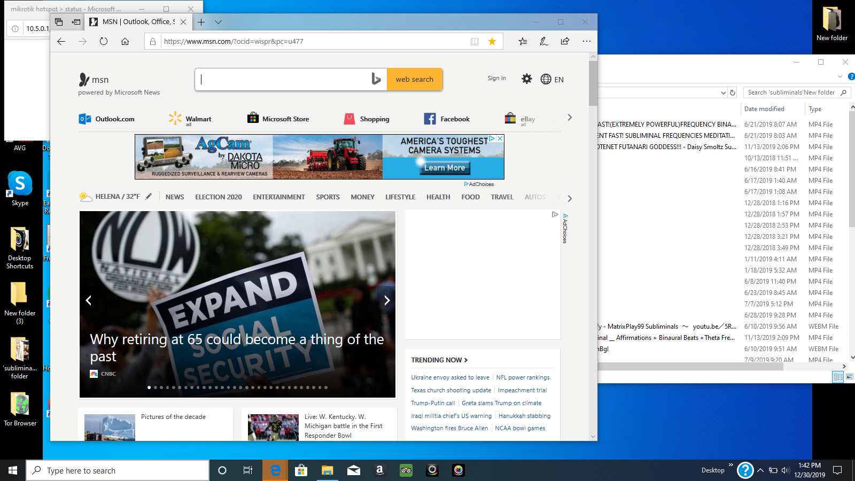Sort by Date modified column in Explorer

(764, 108)
